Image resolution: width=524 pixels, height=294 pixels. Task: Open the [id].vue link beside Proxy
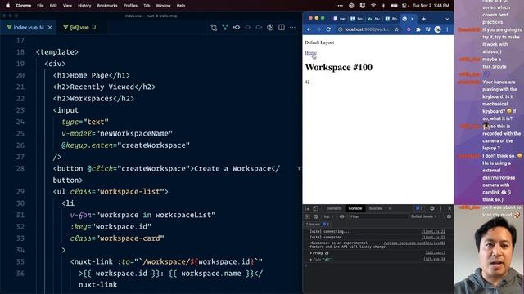[436, 253]
